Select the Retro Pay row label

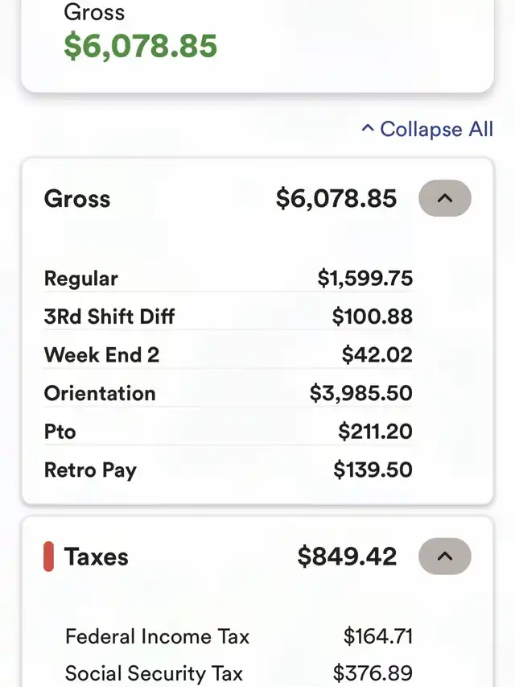90,470
